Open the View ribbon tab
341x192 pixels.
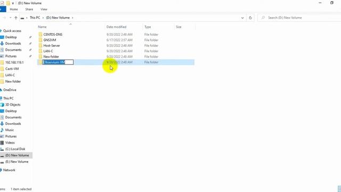(44, 10)
